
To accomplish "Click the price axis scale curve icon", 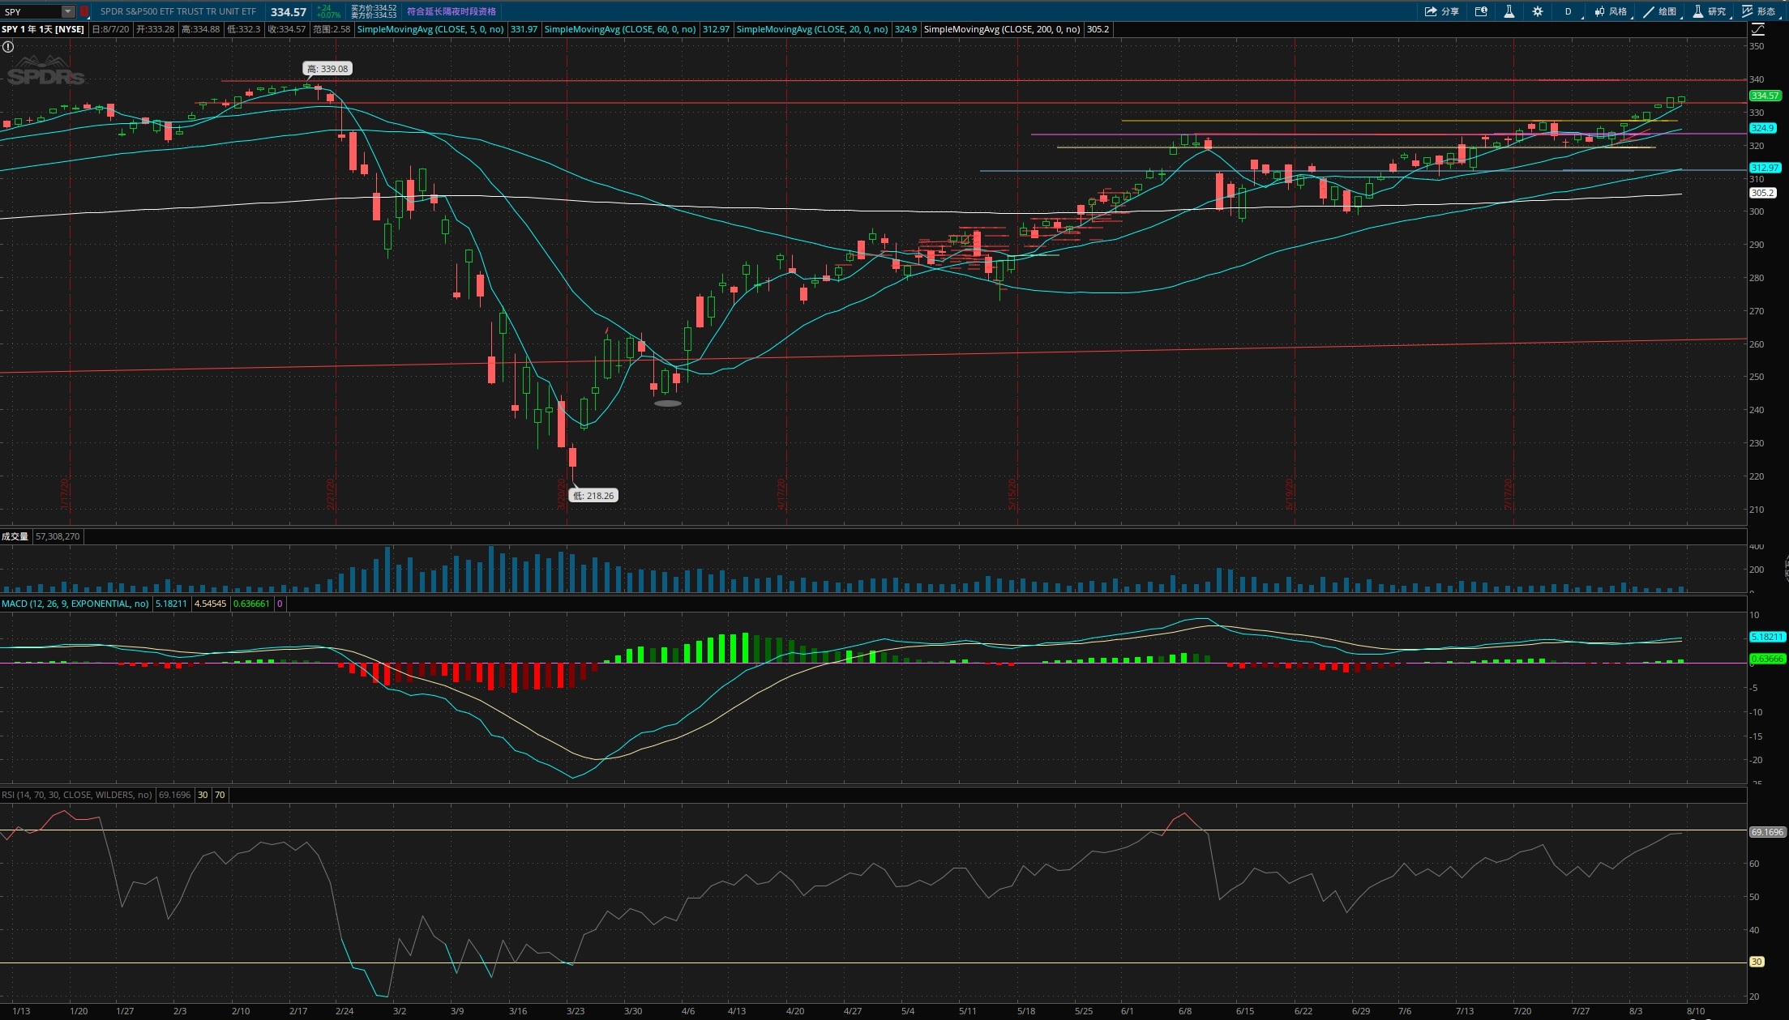I will click(x=1758, y=29).
